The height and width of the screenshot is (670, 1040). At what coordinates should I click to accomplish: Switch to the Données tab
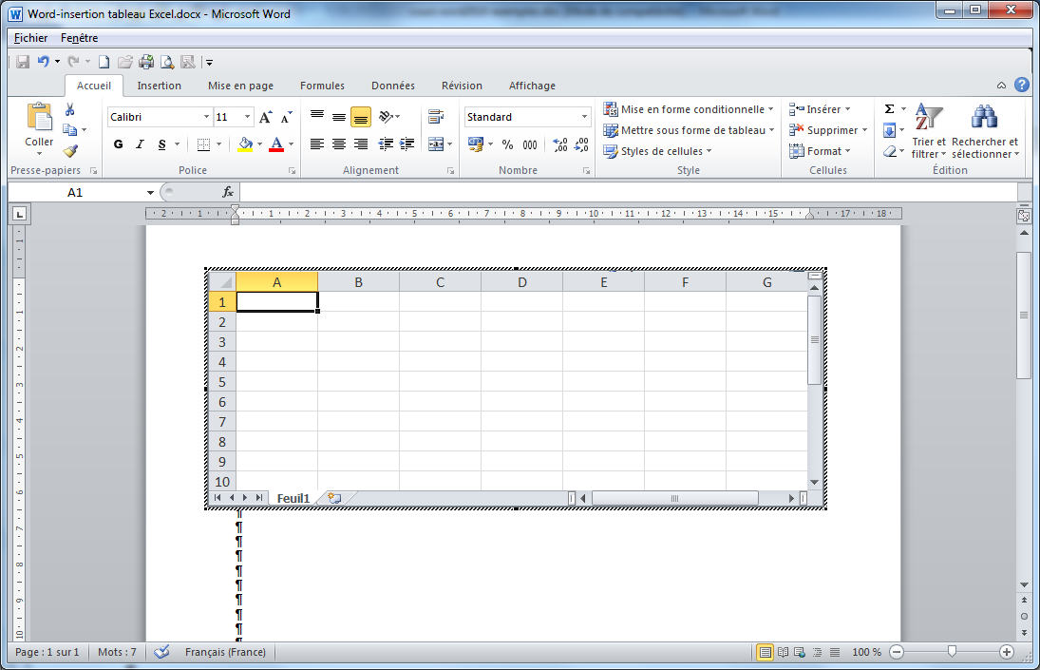coord(393,86)
